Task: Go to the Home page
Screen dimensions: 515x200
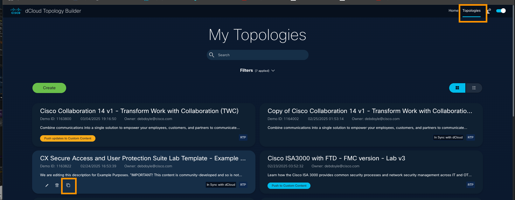Action: point(453,10)
